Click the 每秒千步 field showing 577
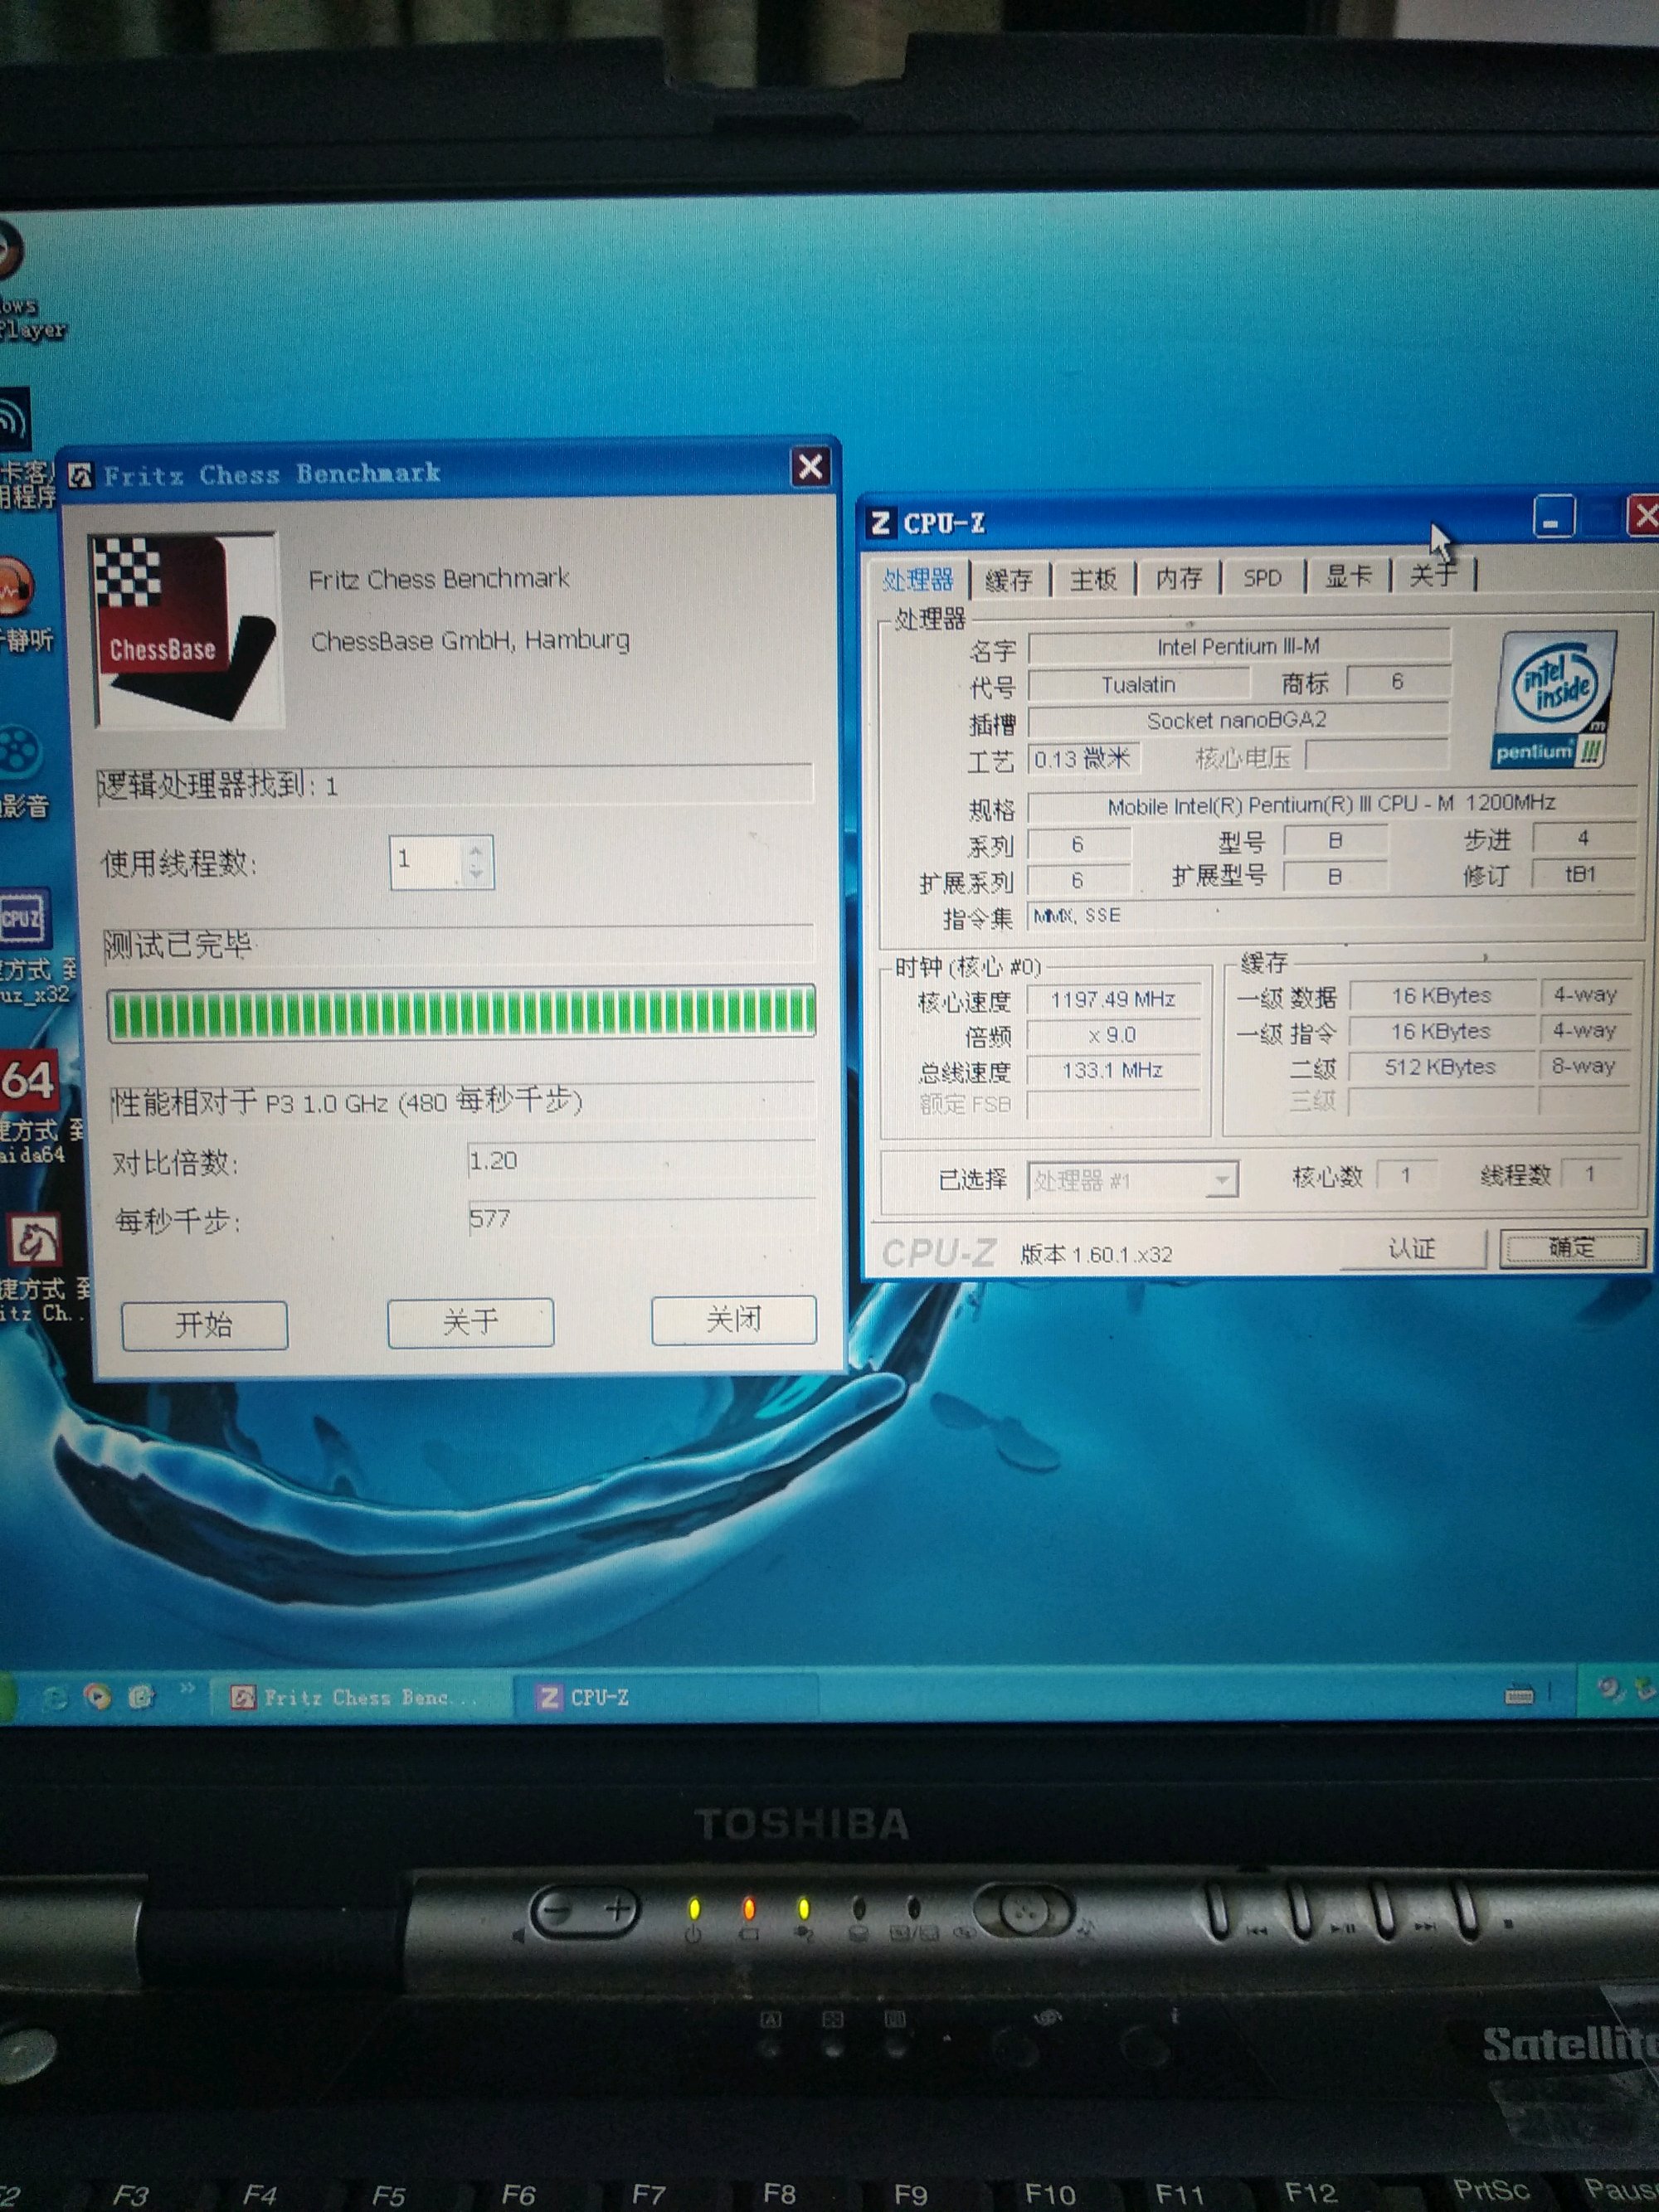1659x2212 pixels. pyautogui.click(x=641, y=1219)
